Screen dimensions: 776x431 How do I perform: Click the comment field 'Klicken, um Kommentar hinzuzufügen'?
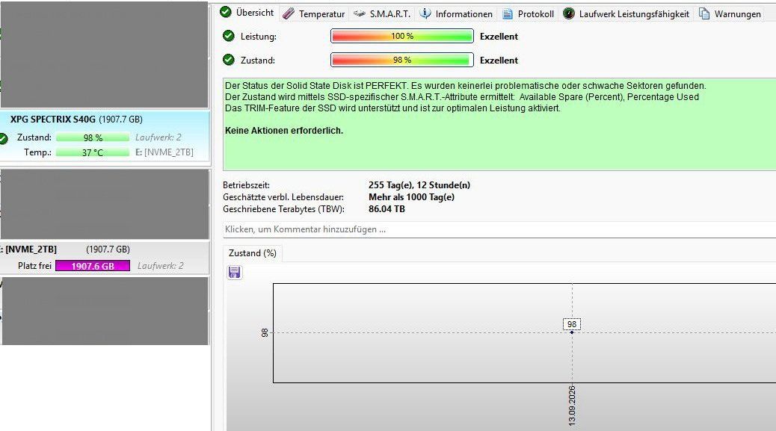click(499, 229)
